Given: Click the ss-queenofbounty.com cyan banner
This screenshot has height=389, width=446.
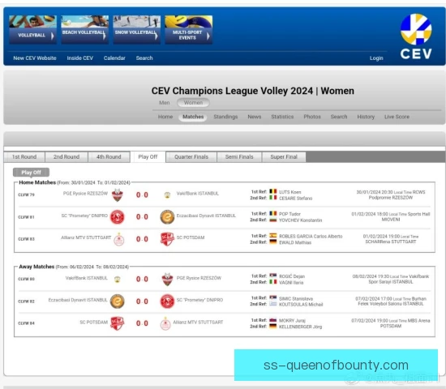Looking at the screenshot, I should click(336, 365).
